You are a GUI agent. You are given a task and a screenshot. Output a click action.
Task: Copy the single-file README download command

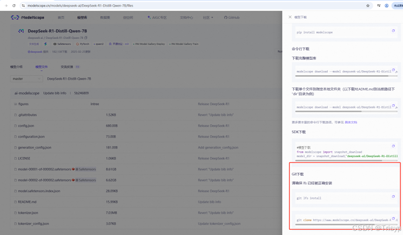click(393, 106)
